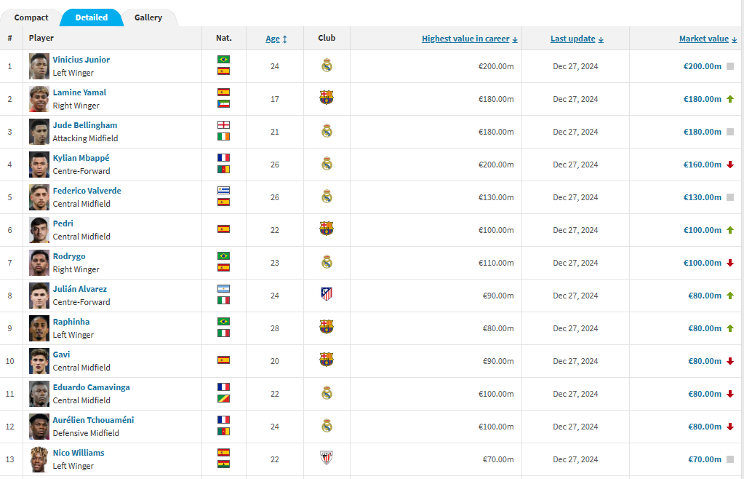This screenshot has height=479, width=744.
Task: Click Athletic Bilbao crest for Nico Williams
Action: click(x=327, y=459)
